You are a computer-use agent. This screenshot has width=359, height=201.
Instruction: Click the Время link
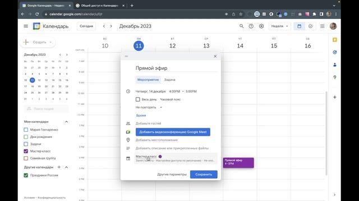141,116
